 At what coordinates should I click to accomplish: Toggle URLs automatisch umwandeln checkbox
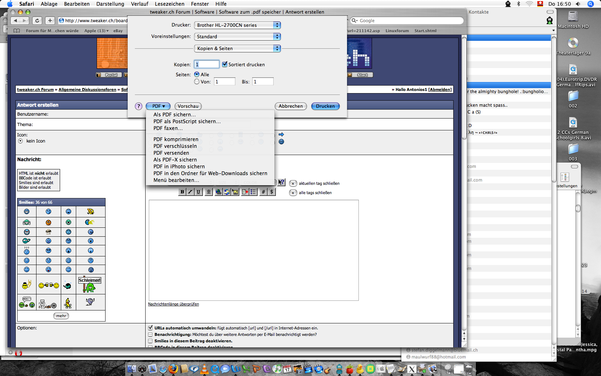click(x=151, y=328)
